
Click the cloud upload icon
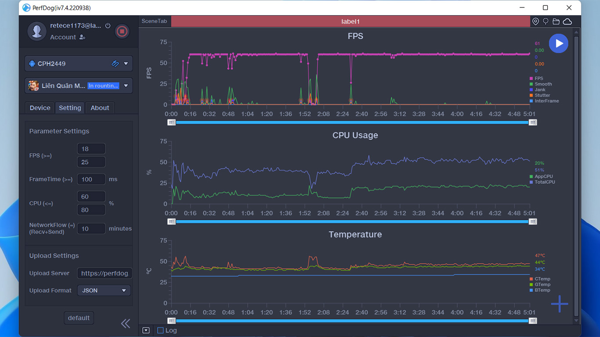click(567, 22)
